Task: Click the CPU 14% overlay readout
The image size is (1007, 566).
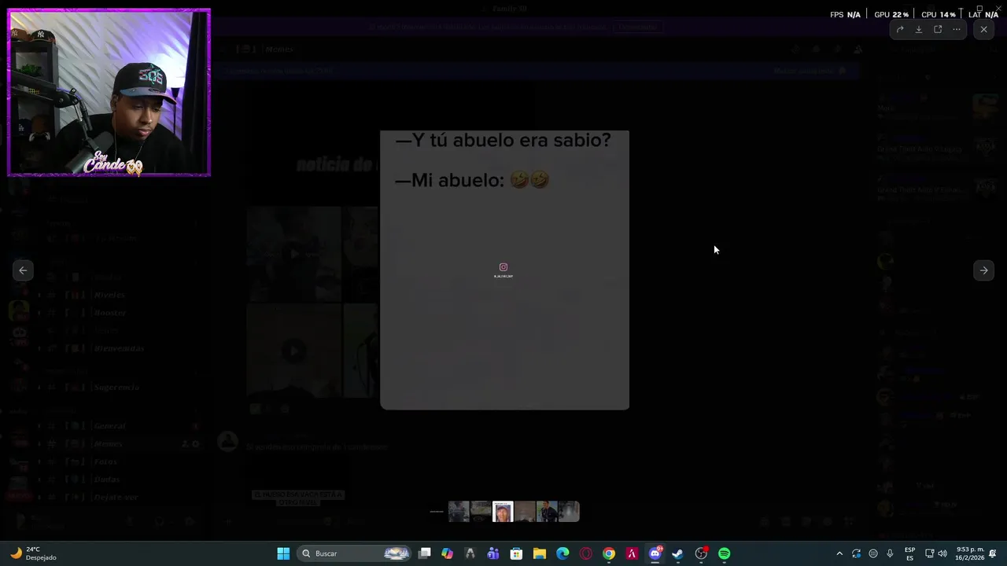Action: click(x=938, y=14)
